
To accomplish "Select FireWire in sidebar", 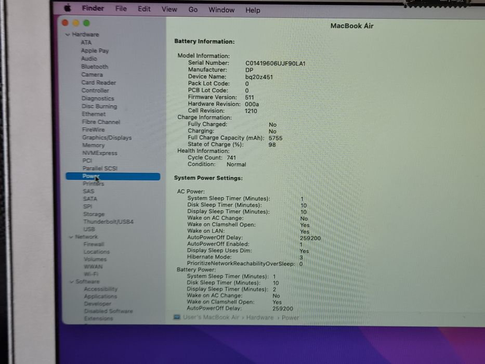I will pos(94,129).
